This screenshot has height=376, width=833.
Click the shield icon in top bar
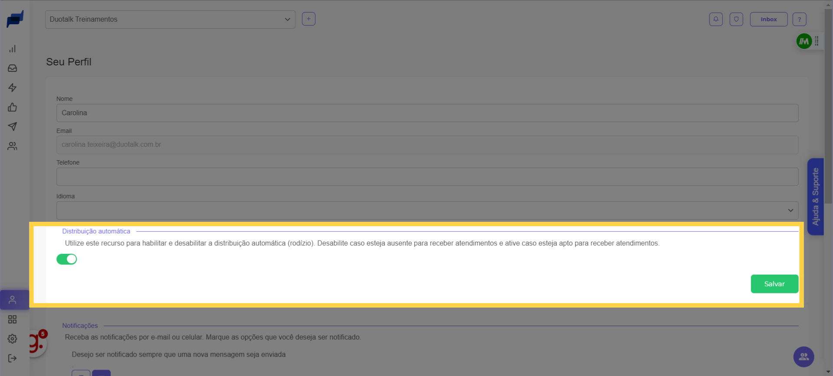click(736, 19)
